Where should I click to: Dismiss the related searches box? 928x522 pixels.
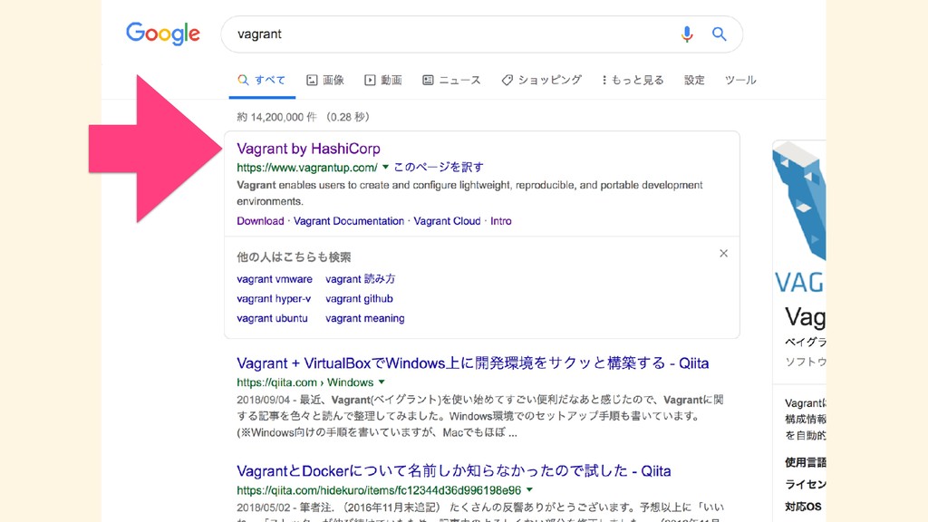(723, 254)
